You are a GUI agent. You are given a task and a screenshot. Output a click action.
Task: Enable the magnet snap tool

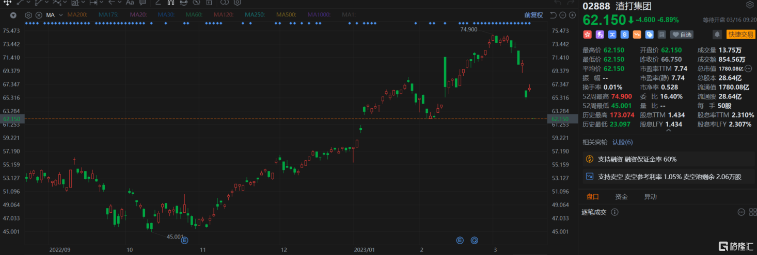point(170,3)
